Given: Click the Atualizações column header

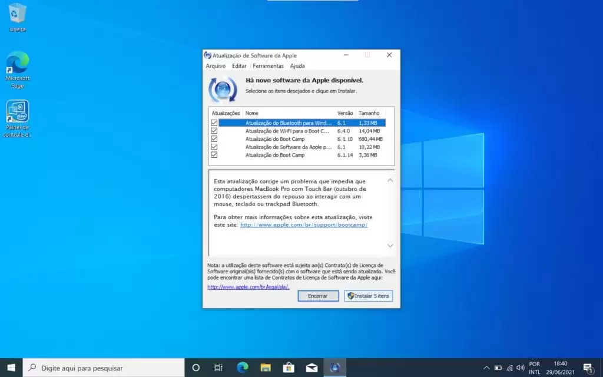Looking at the screenshot, I should tap(226, 113).
